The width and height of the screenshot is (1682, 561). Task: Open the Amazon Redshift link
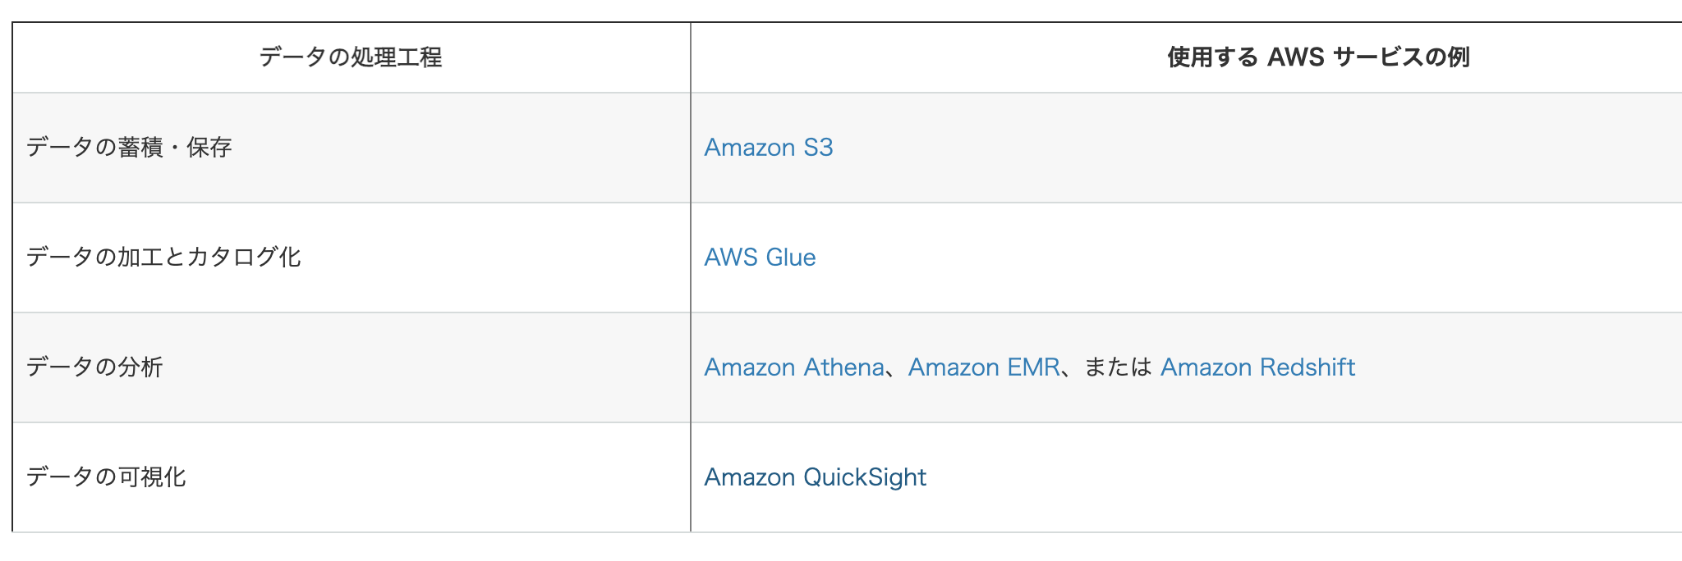coord(1257,367)
